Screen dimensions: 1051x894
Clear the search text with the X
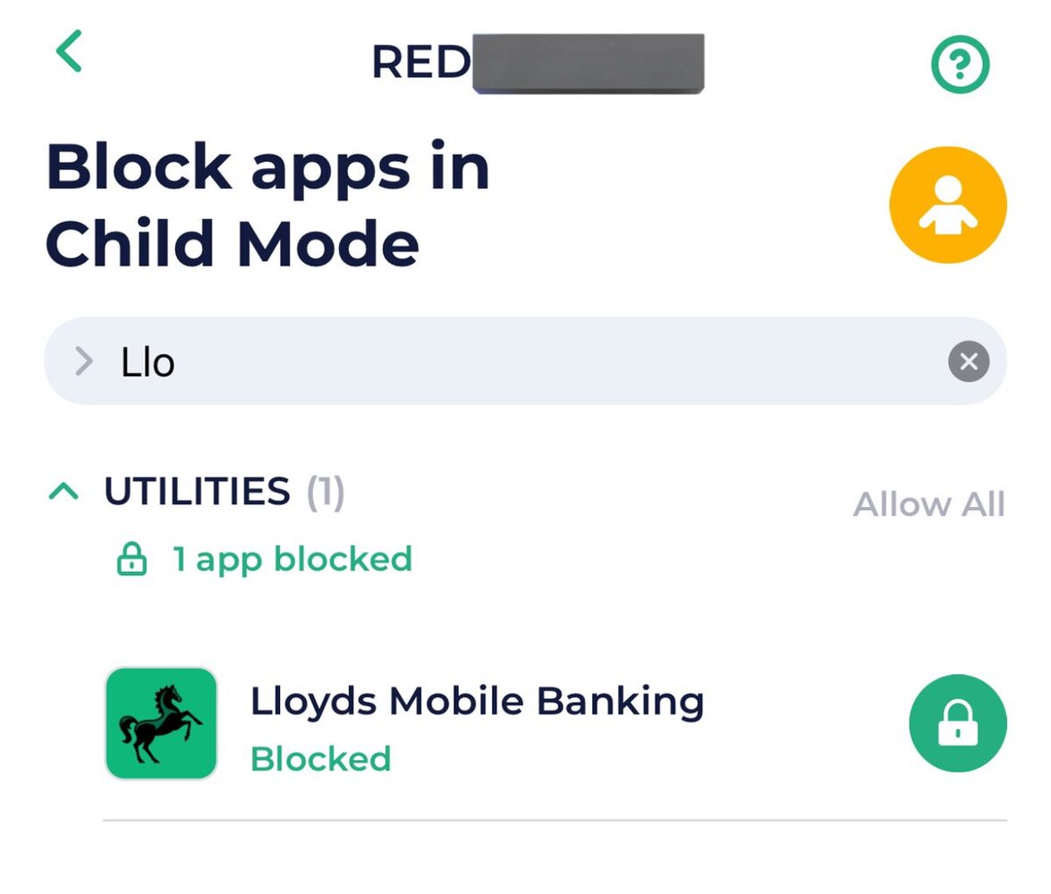pyautogui.click(x=968, y=362)
